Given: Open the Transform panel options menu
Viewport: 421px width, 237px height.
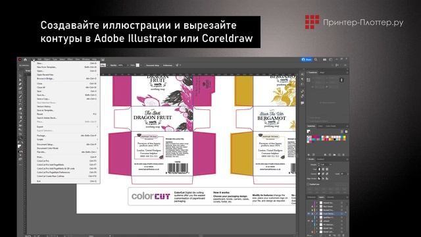Looking at the screenshot, I should pyautogui.click(x=347, y=72).
